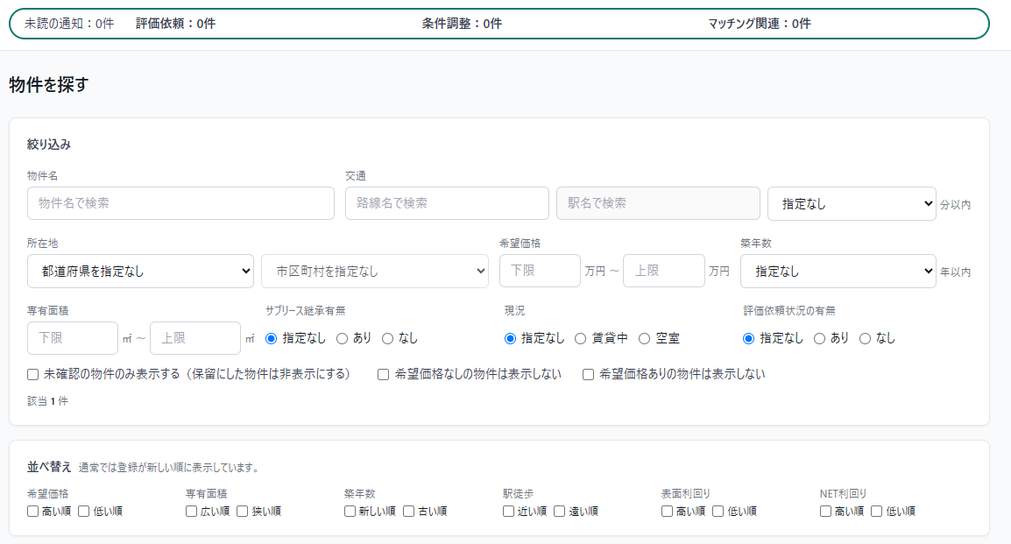Focus the 路線名で検索 route search field
Image resolution: width=1011 pixels, height=544 pixels.
click(x=447, y=203)
